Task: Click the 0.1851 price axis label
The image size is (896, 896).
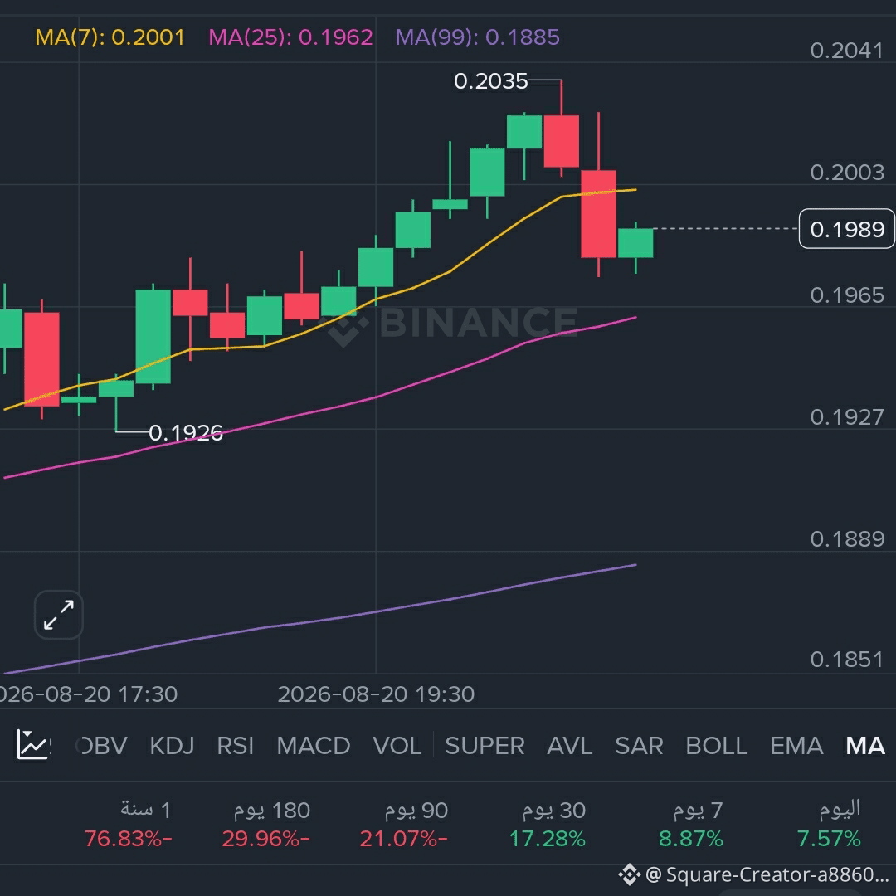Action: coord(847,660)
